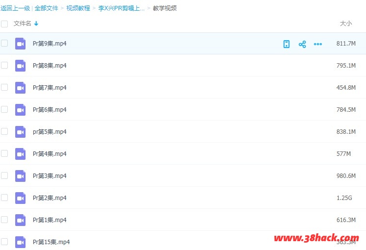Screen dimensions: 366x250
Task: Click the share icon on Pr第9集.mp4 row
Action: pyautogui.click(x=302, y=44)
